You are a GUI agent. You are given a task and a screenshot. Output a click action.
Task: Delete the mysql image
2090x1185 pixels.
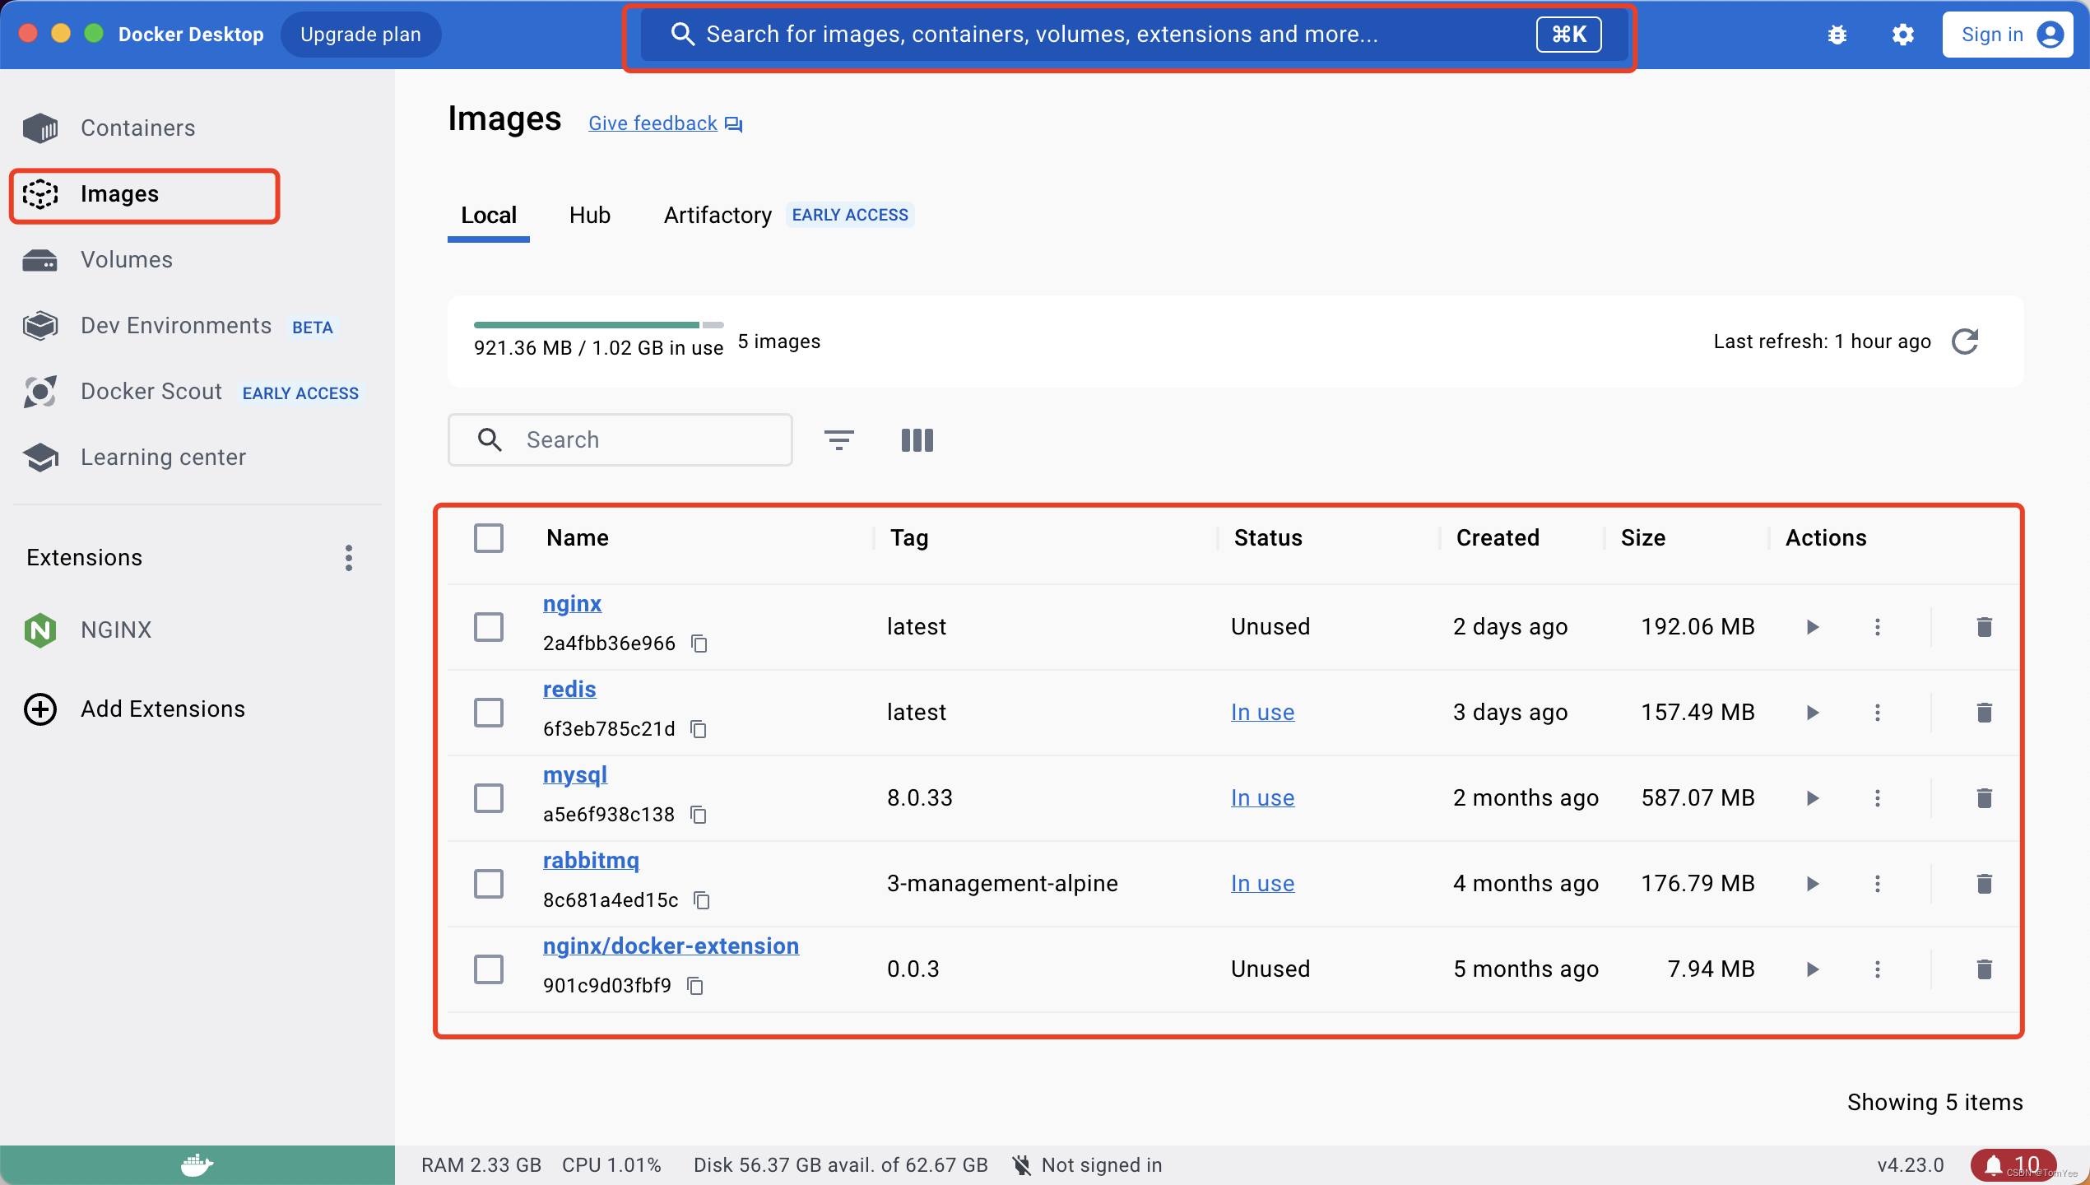(1985, 798)
